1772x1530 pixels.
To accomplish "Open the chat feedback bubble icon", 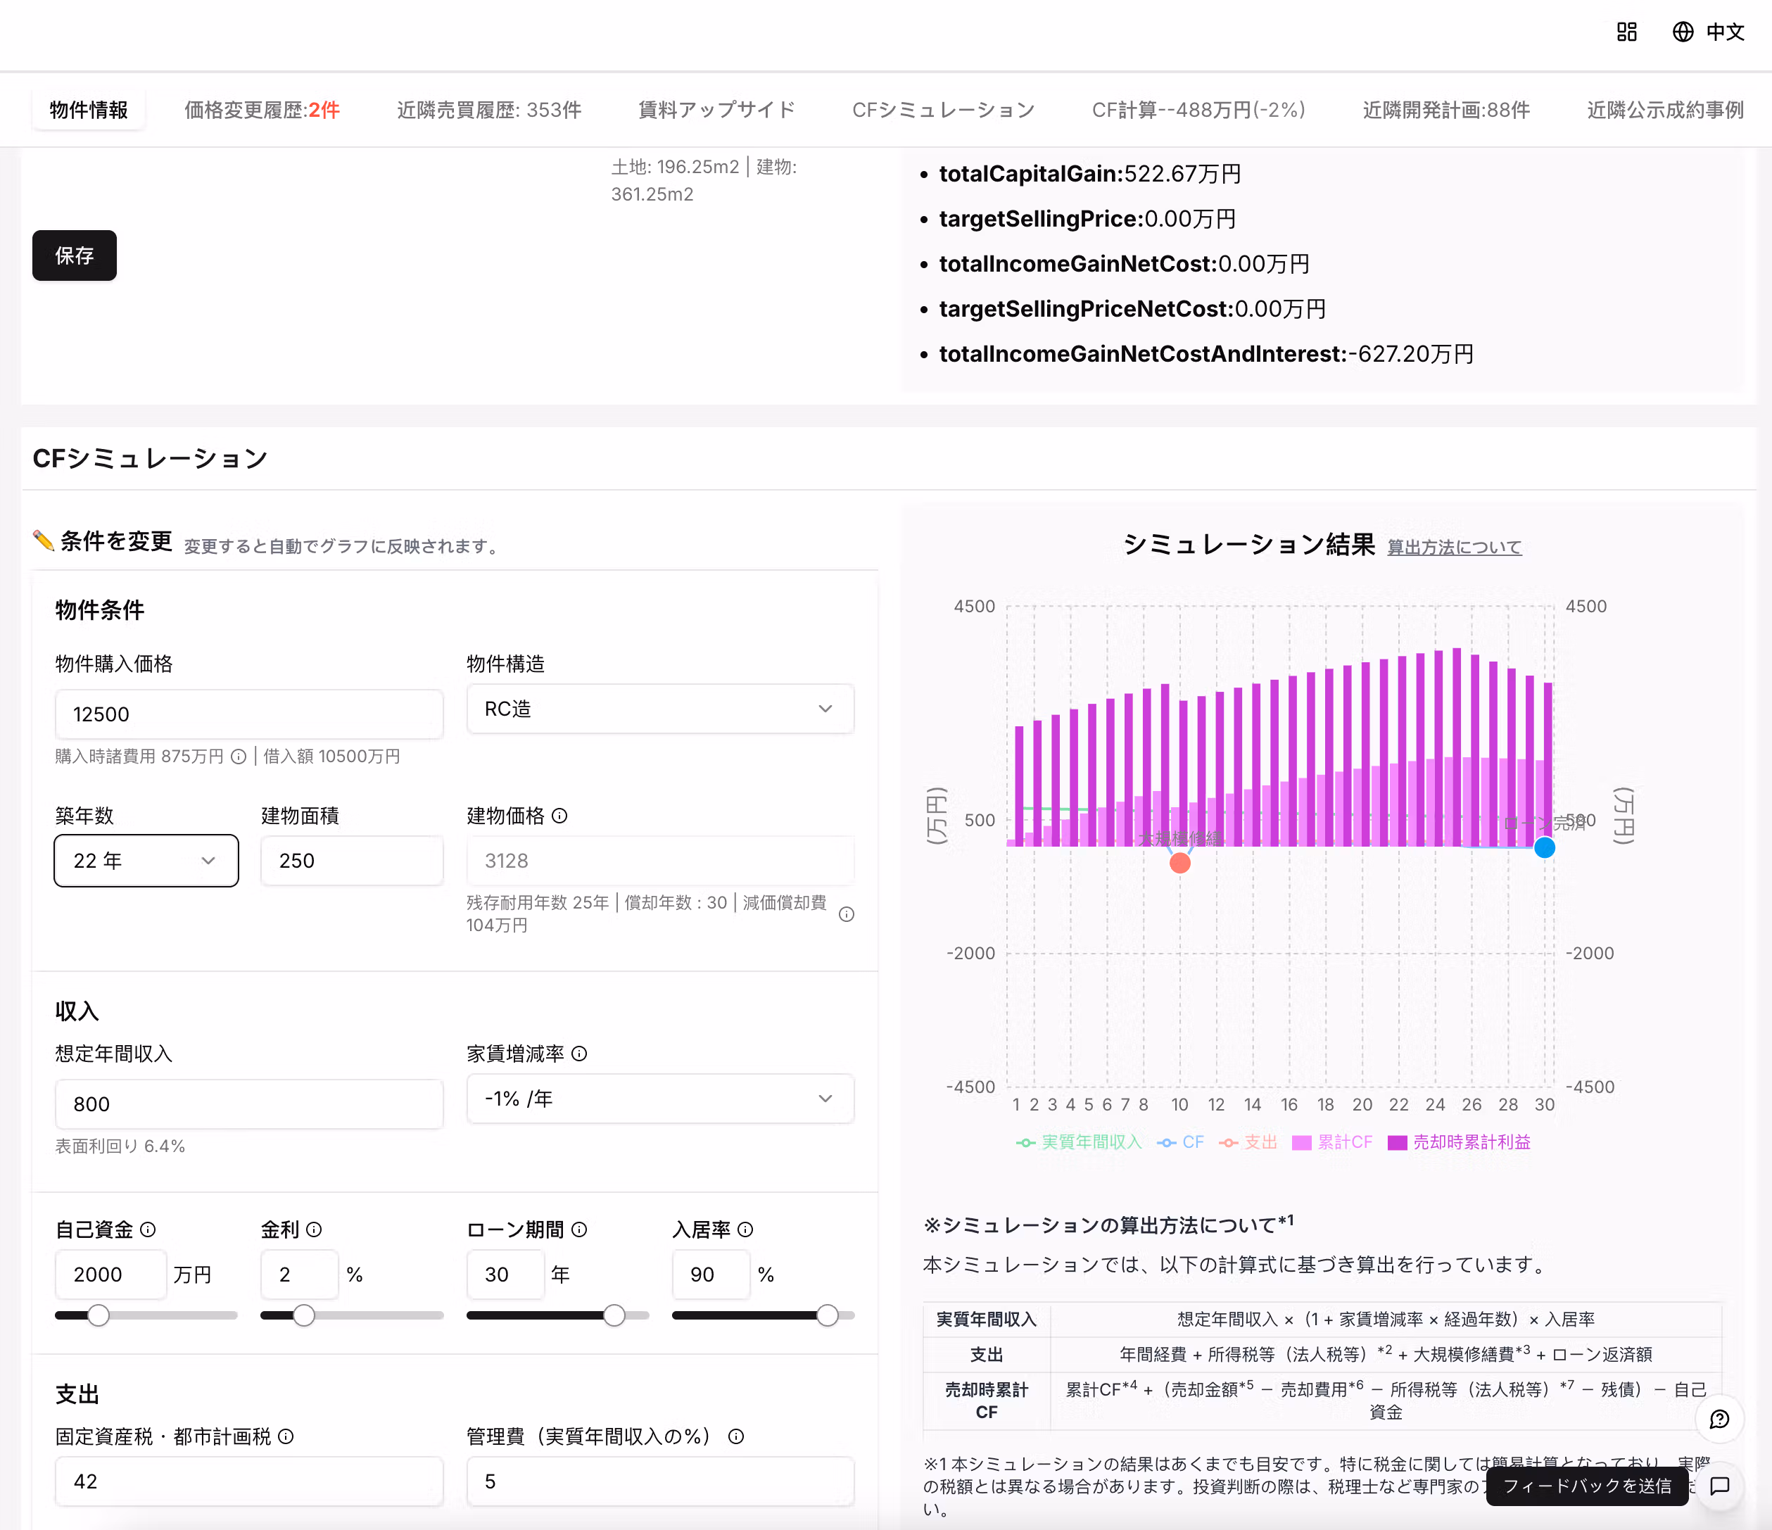I will (1720, 1486).
